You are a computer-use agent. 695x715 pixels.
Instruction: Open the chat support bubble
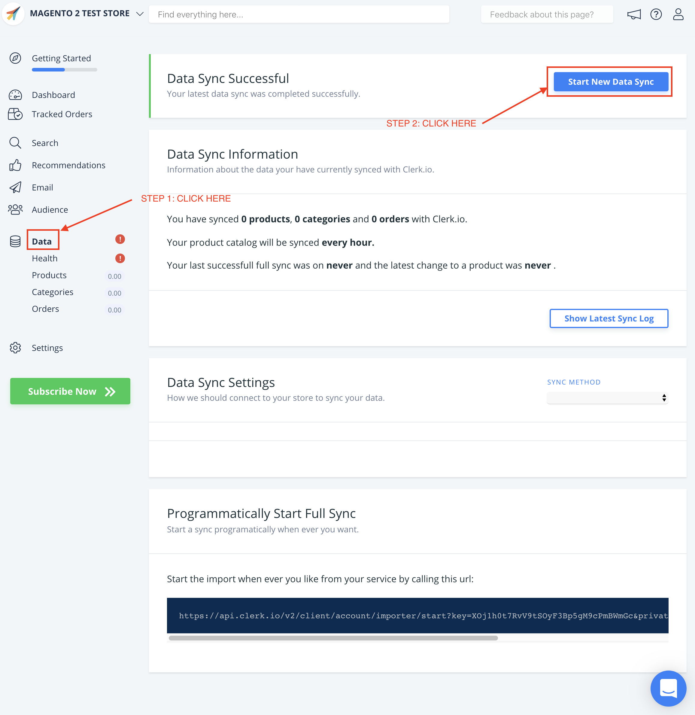pos(668,688)
